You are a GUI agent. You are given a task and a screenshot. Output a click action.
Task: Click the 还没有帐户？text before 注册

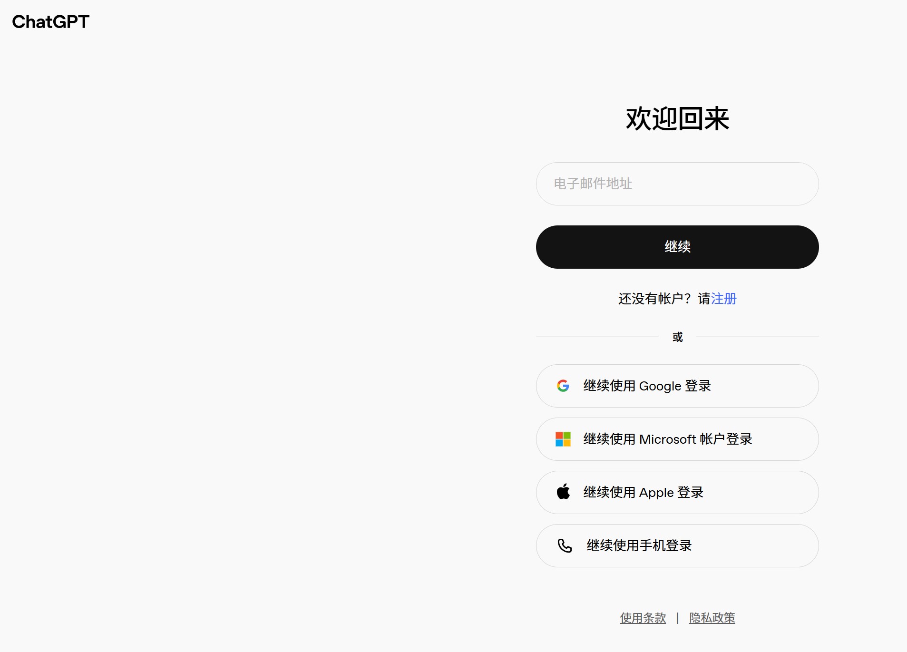point(656,299)
